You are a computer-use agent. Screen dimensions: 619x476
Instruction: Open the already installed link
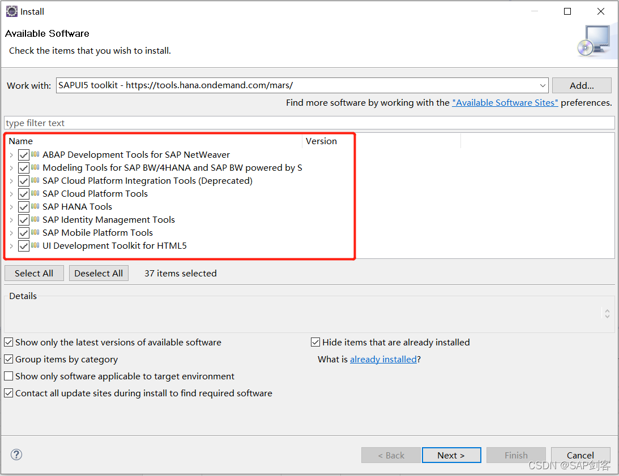(383, 359)
